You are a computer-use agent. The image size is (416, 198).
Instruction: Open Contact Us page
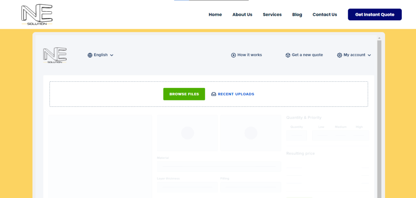[325, 15]
